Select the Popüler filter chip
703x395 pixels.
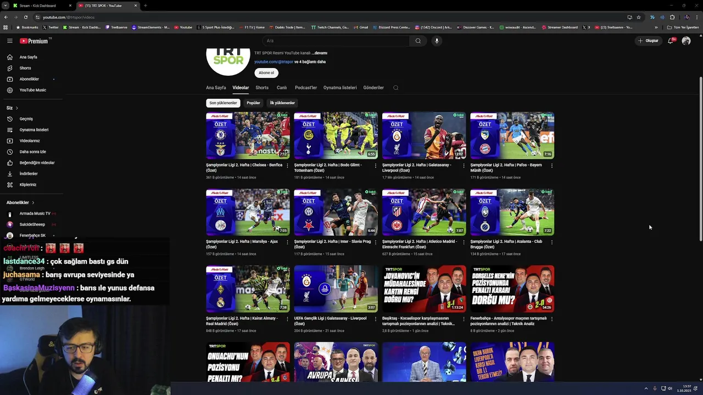click(x=253, y=103)
